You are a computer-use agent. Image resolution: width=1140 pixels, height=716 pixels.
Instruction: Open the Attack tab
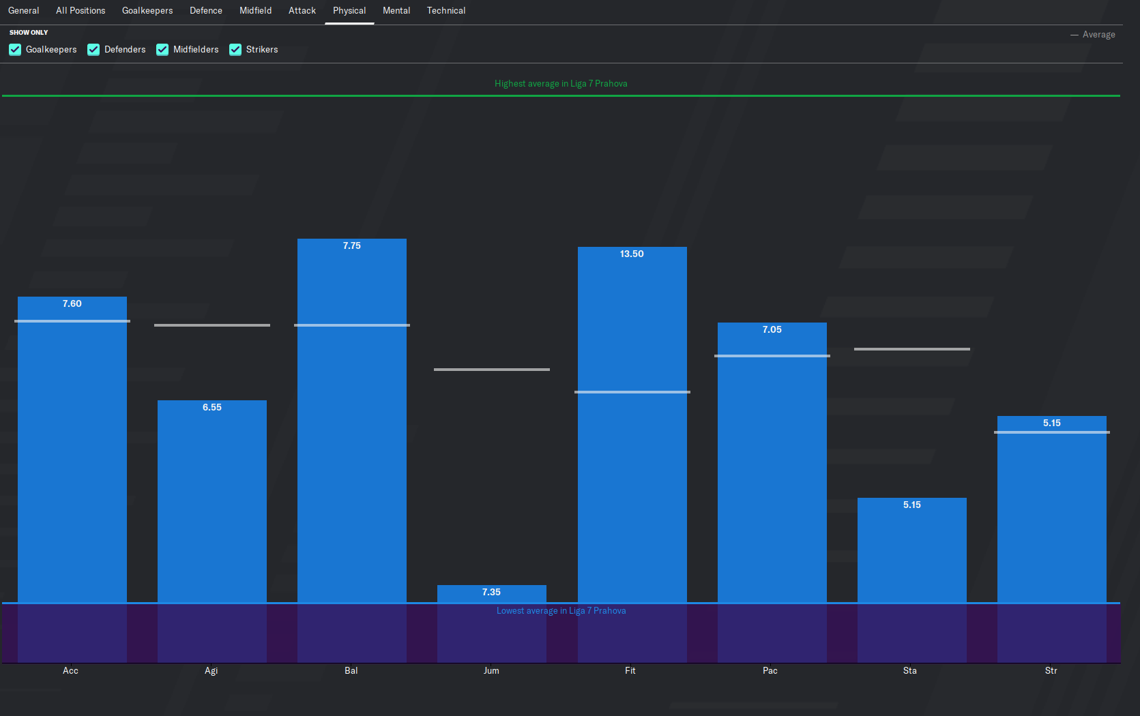point(302,11)
